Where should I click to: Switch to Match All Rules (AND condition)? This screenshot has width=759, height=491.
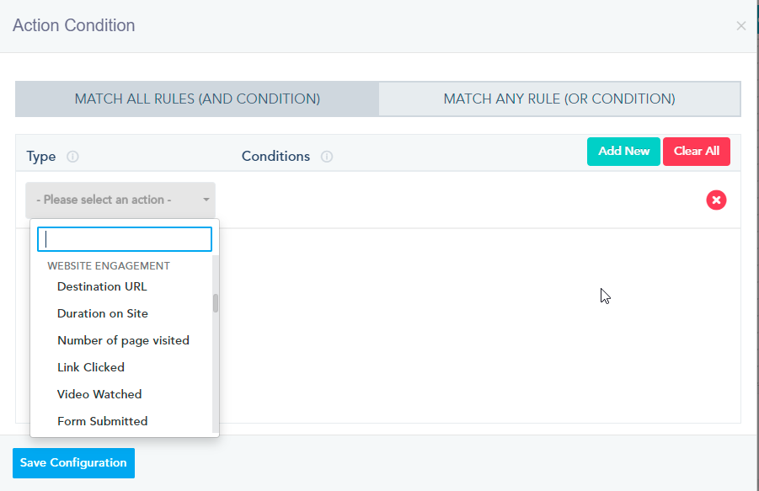197,99
